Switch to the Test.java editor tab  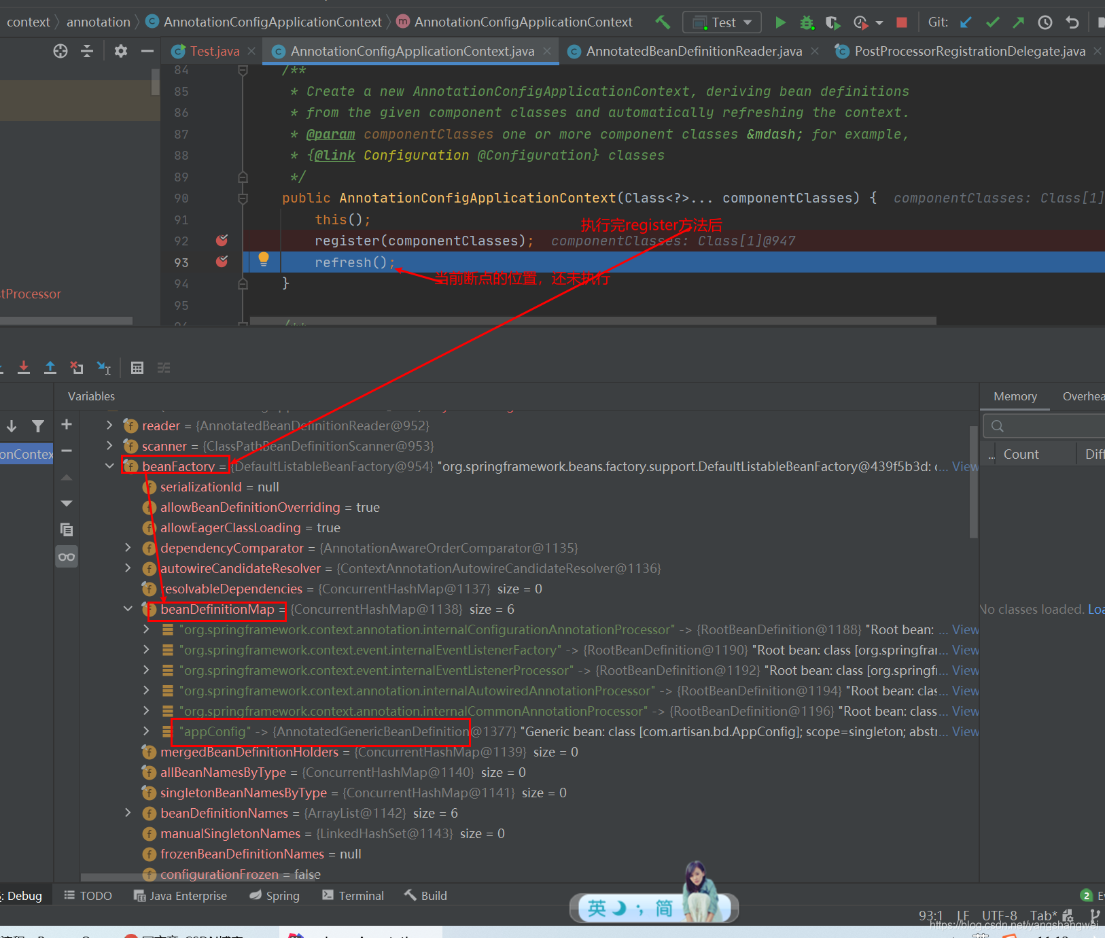(x=214, y=51)
